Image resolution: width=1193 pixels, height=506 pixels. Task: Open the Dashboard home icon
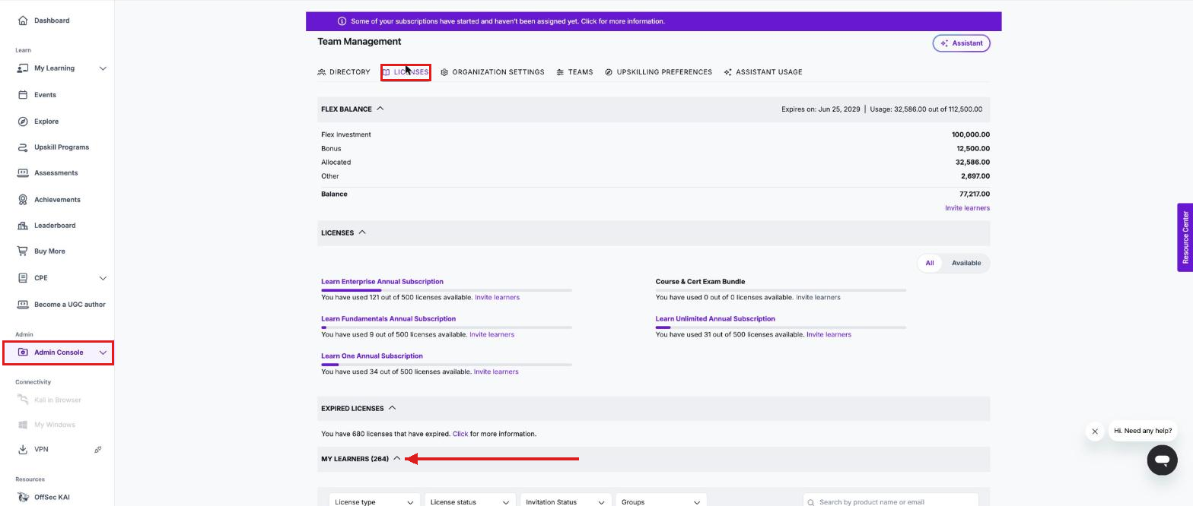(x=23, y=21)
